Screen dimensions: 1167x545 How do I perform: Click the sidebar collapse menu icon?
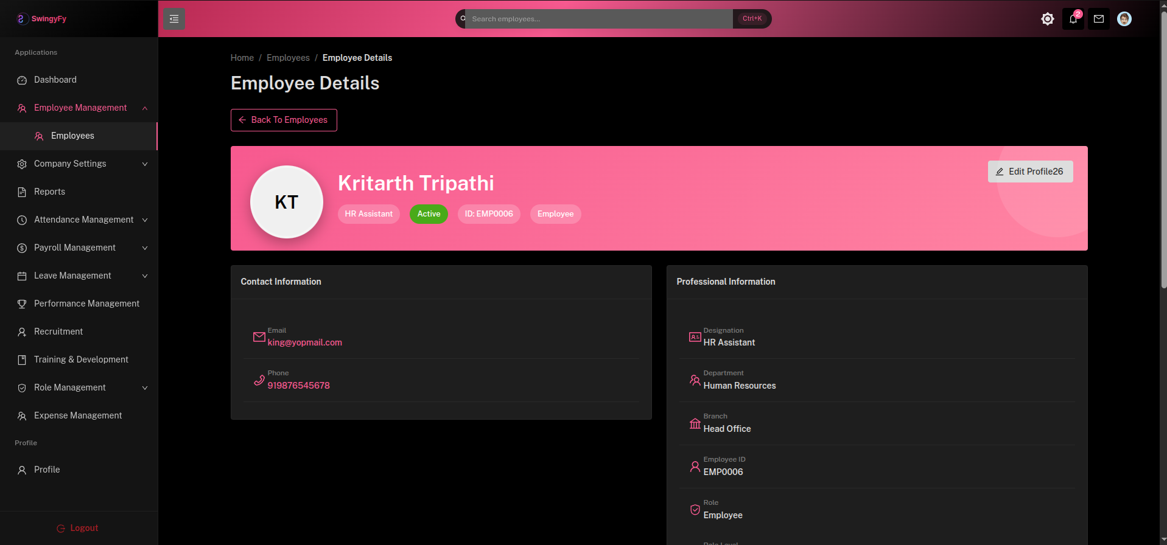pyautogui.click(x=174, y=19)
